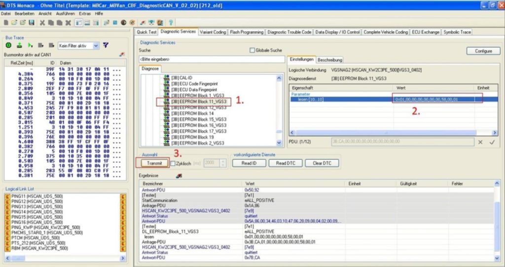Click the lesen parameter value cell
Image resolution: width=505 pixels, height=267 pixels.
[433, 99]
